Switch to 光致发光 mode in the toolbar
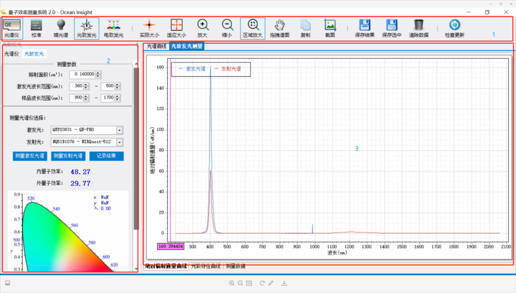 tap(87, 28)
